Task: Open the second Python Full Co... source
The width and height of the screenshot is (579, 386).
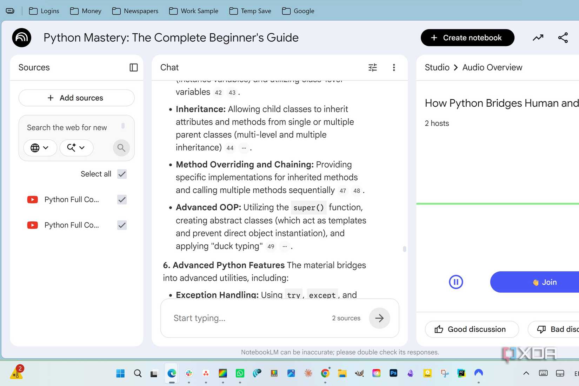Action: coord(72,225)
